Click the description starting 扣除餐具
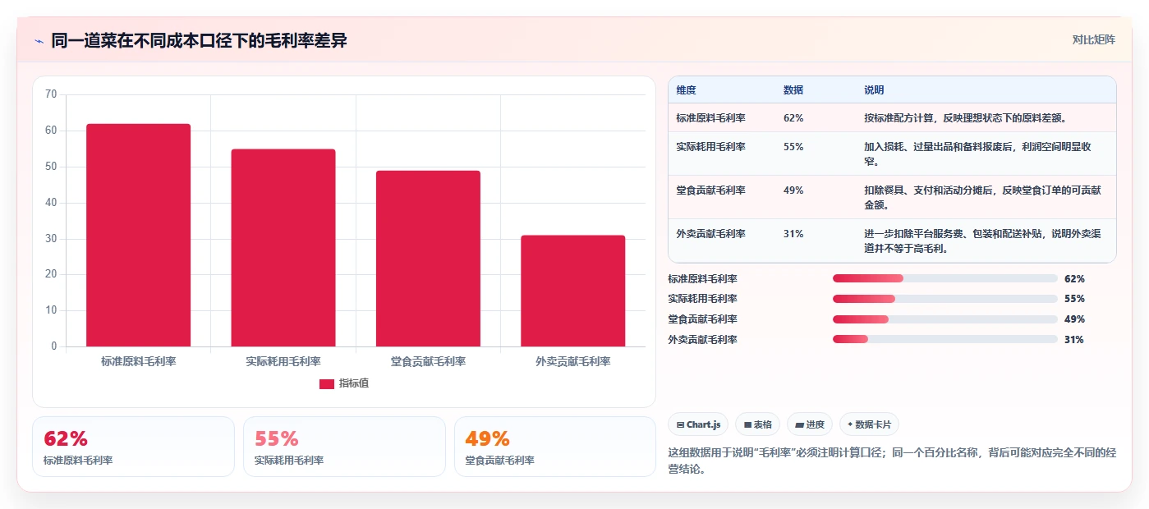This screenshot has height=509, width=1149. point(982,197)
